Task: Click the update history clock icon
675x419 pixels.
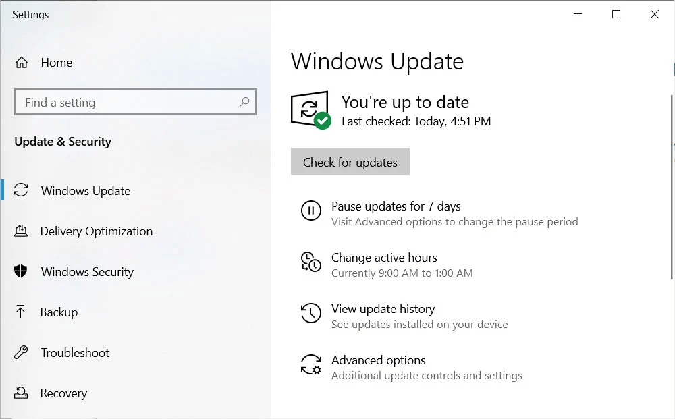Action: [x=310, y=313]
